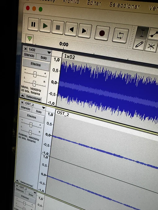The image size is (158, 210).
Task: Toggle the Loop playback button
Action: tap(120, 36)
